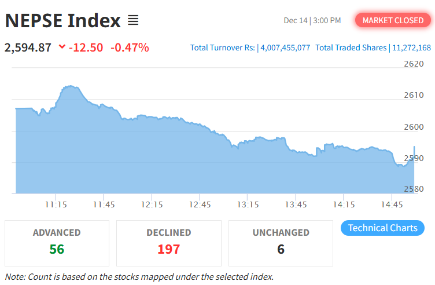
Task: Click the red down-arrow change indicator
Action: [x=62, y=47]
